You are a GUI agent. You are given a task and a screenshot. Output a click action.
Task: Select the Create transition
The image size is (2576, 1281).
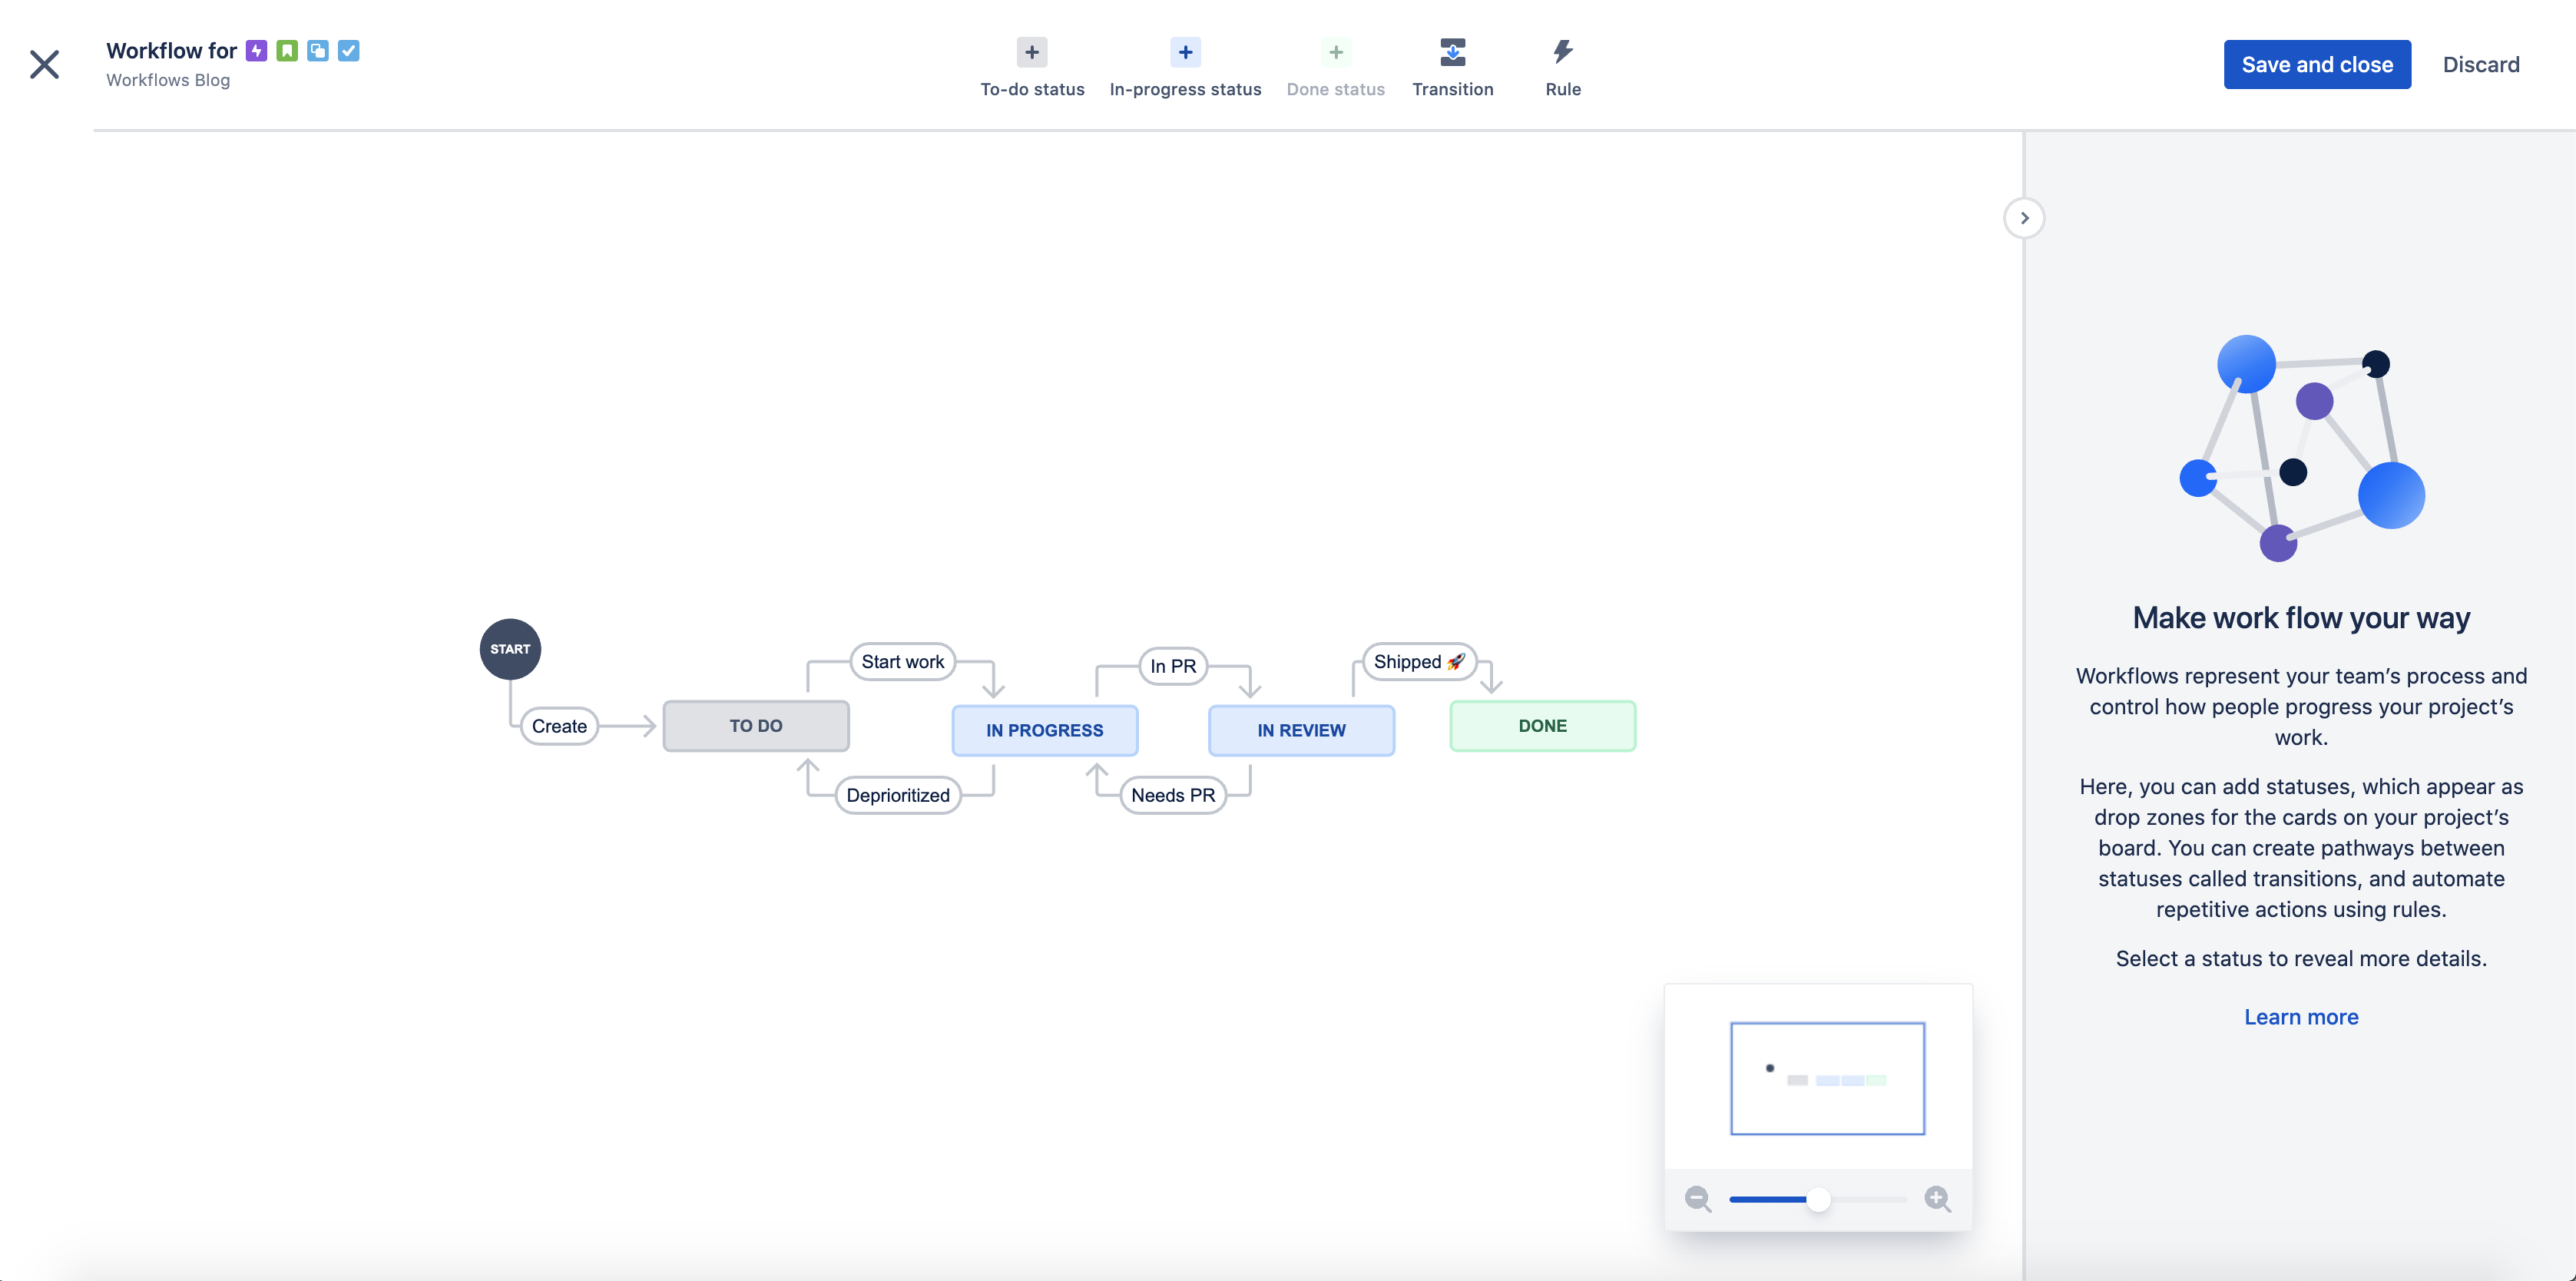559,726
